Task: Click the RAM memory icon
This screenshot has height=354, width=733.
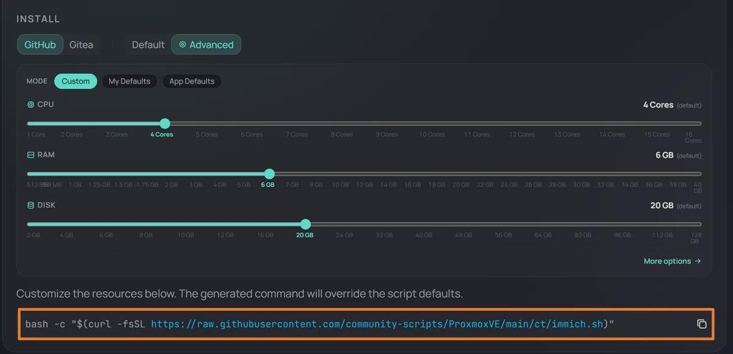Action: [31, 156]
